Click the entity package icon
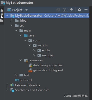The height and width of the screenshot is (100, 92). 39,50
